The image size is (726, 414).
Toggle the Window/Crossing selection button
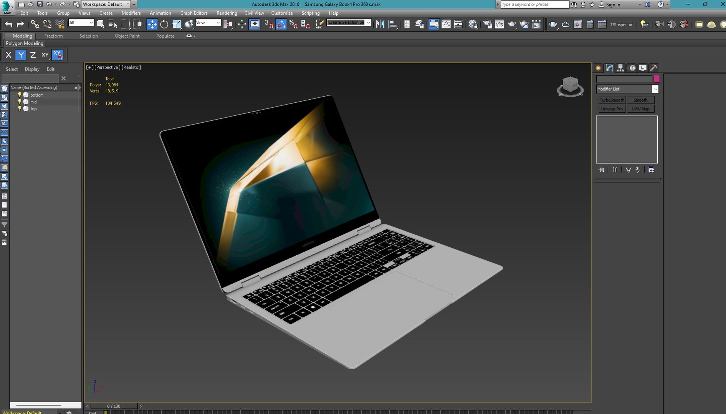click(x=137, y=24)
